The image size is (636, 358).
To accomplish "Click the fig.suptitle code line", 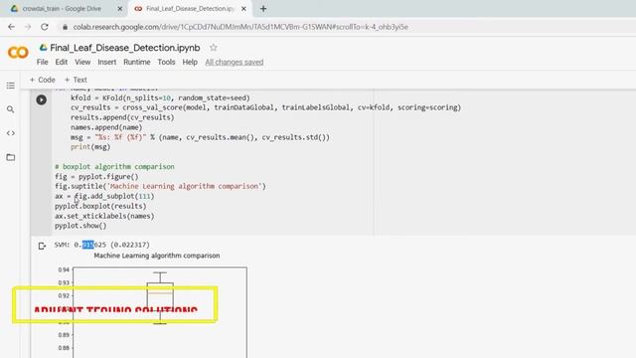I will [160, 186].
